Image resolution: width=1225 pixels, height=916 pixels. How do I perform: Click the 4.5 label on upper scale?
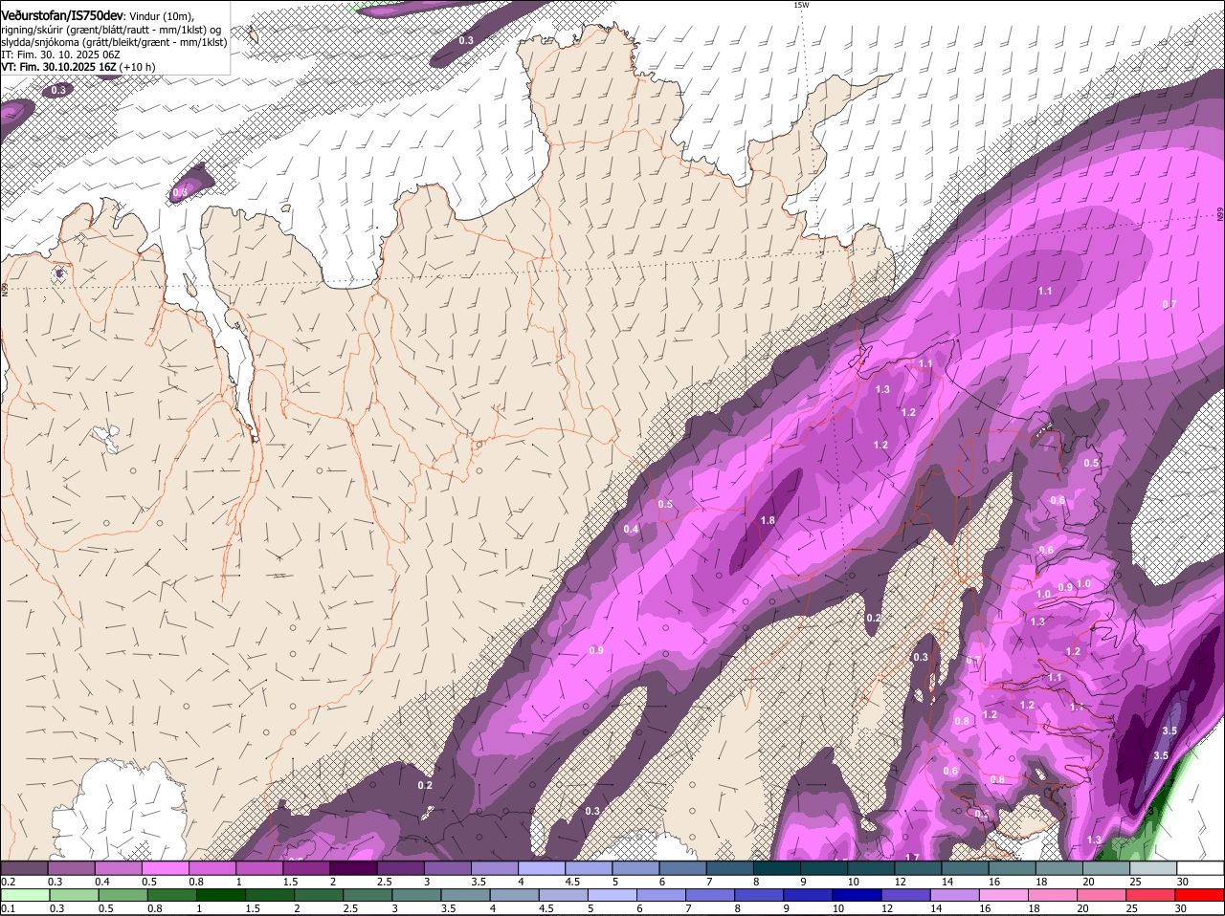[571, 882]
